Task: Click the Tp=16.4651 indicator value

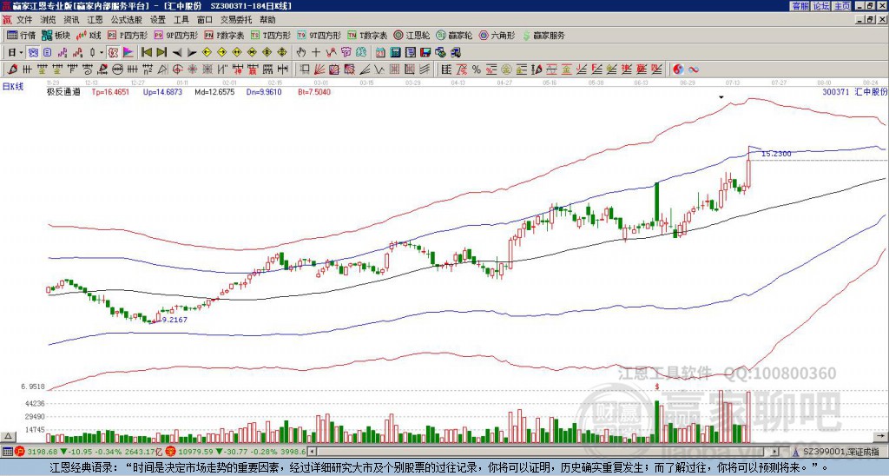Action: point(110,92)
